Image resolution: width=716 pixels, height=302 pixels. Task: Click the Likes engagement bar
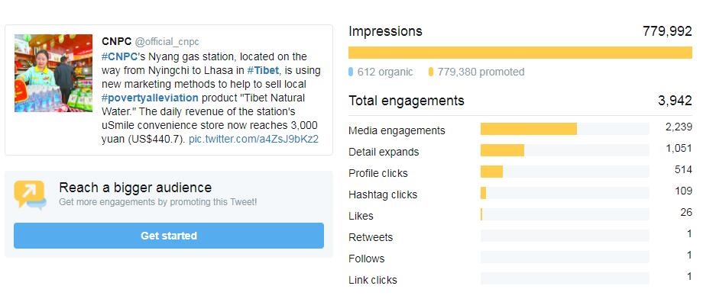[x=565, y=214]
